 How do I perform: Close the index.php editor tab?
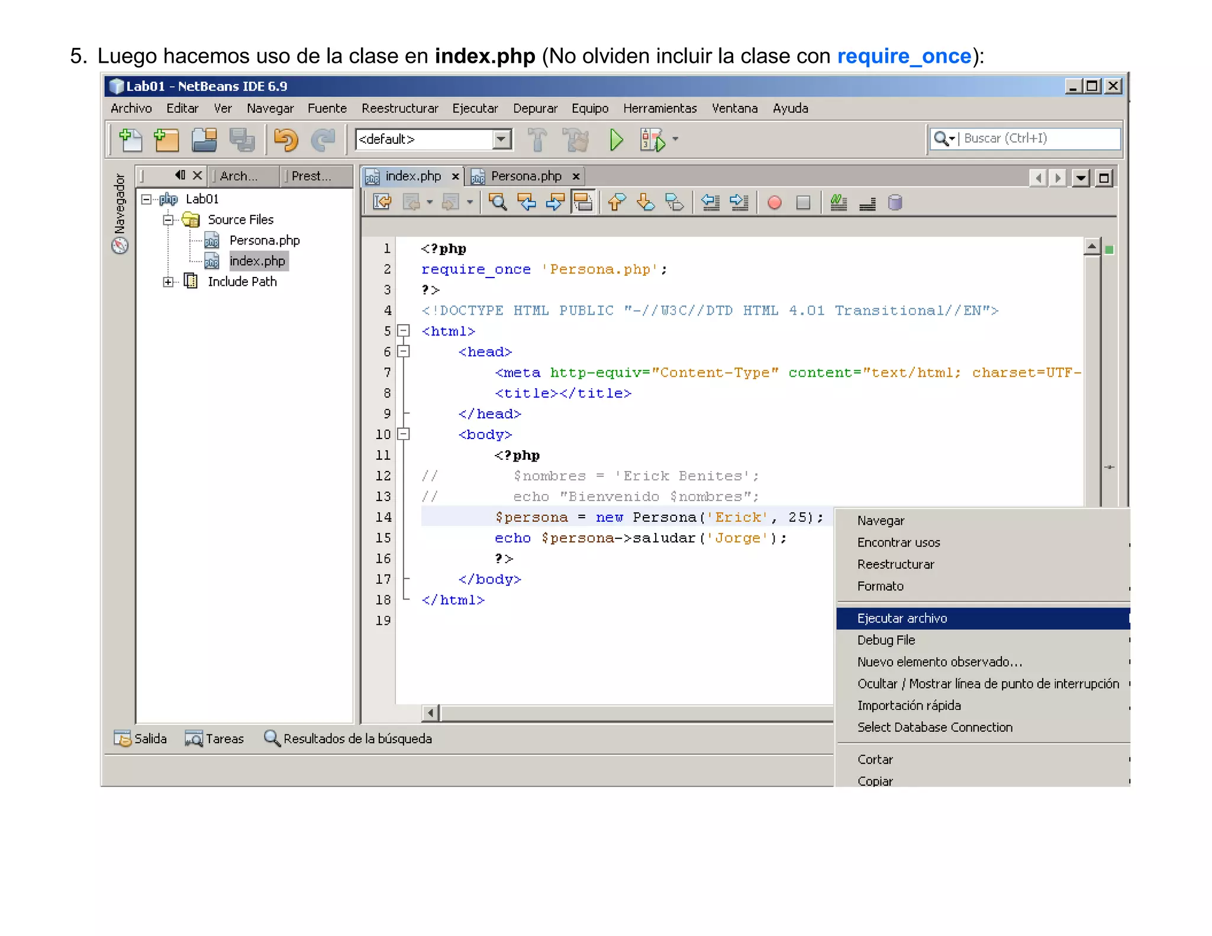(x=455, y=176)
